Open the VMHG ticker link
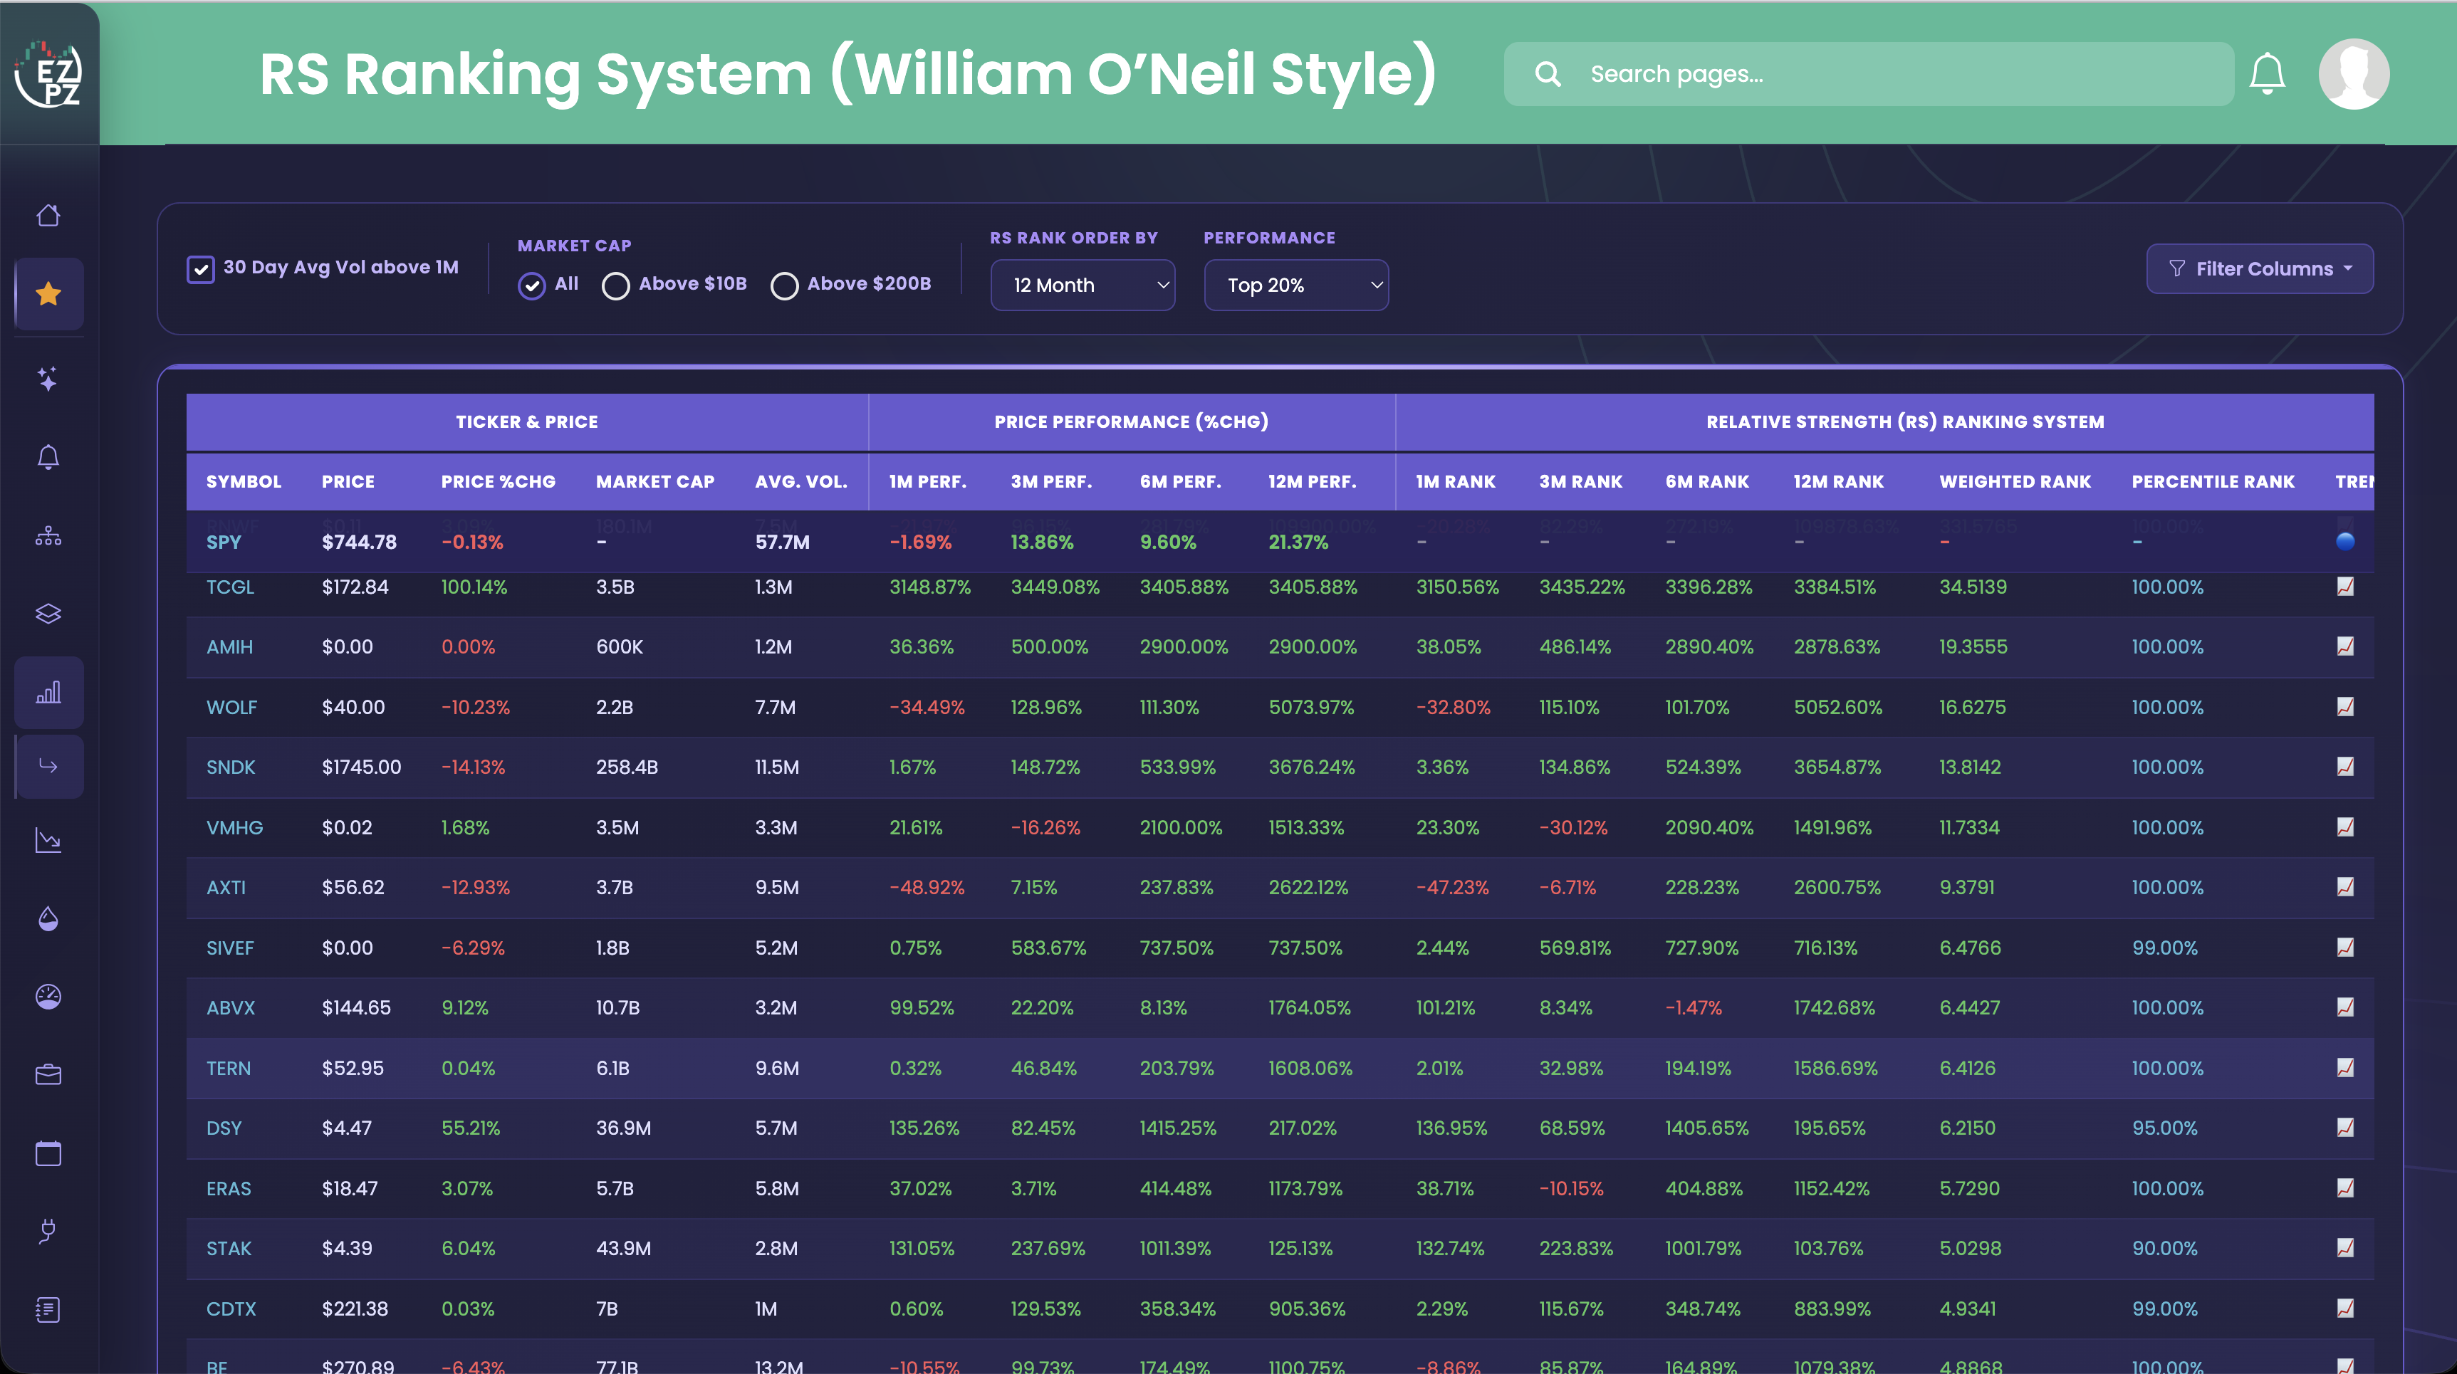This screenshot has height=1374, width=2457. (234, 827)
